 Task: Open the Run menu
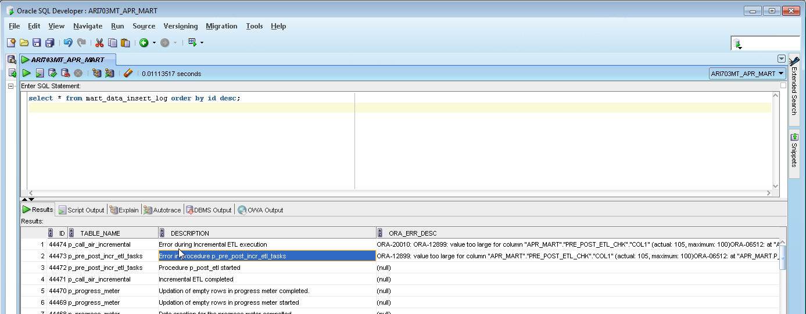pyautogui.click(x=117, y=26)
